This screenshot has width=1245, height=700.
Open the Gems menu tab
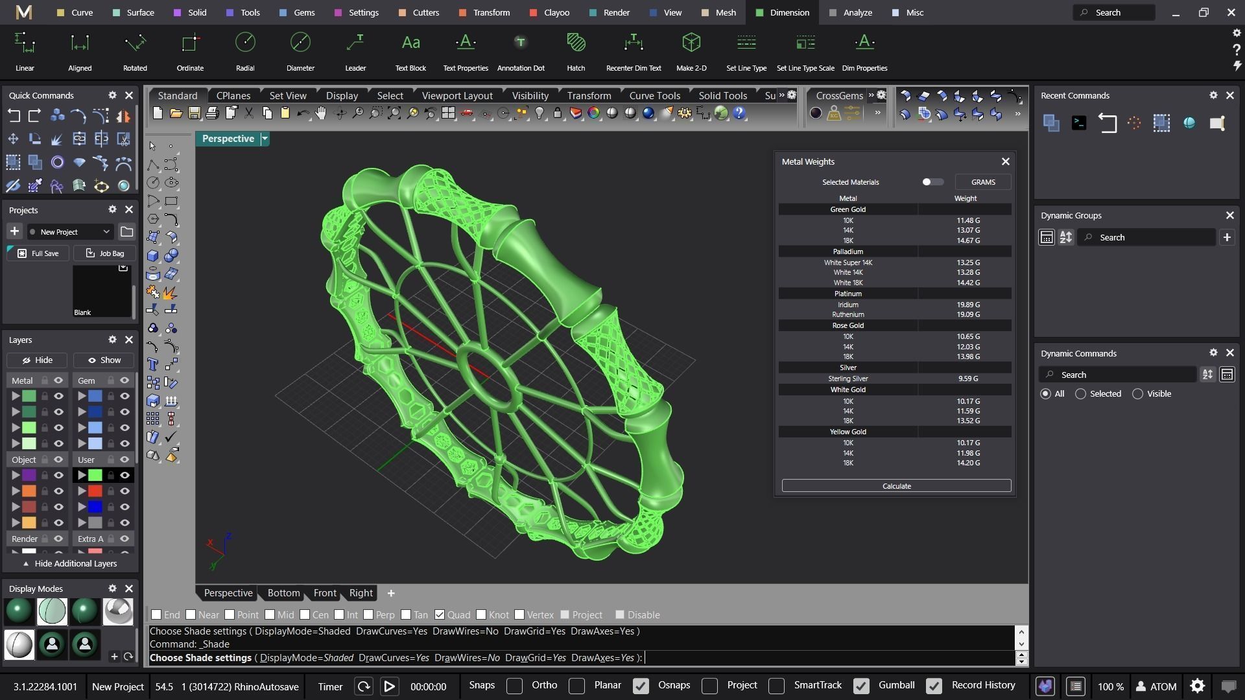click(x=297, y=12)
